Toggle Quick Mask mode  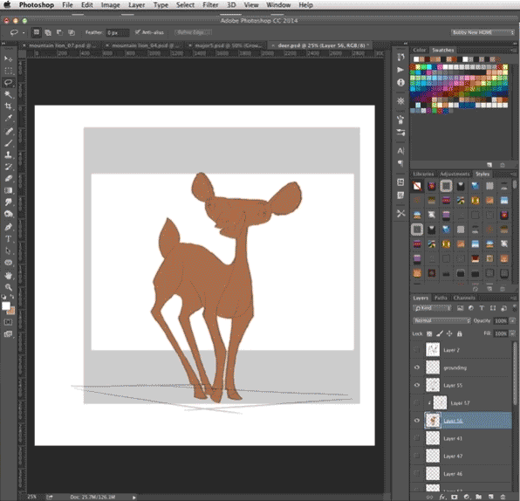pyautogui.click(x=9, y=322)
